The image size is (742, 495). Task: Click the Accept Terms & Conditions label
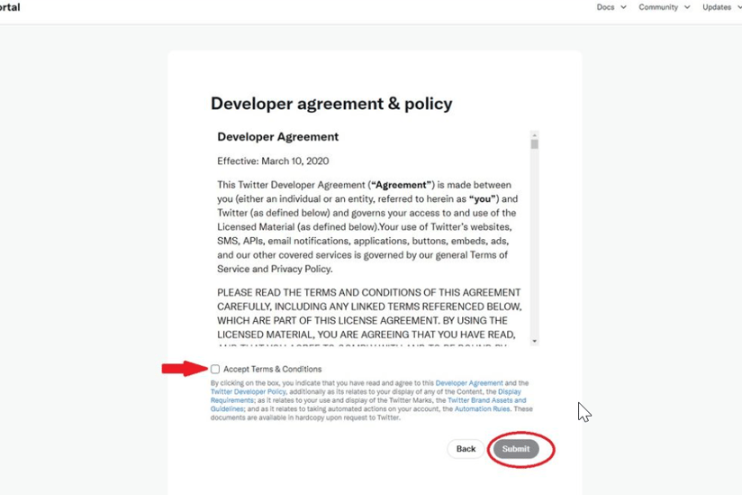pos(273,369)
